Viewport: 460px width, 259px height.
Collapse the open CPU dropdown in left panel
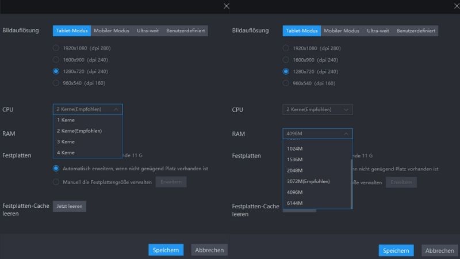tap(88, 109)
